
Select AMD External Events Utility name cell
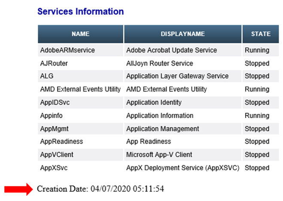80,89
